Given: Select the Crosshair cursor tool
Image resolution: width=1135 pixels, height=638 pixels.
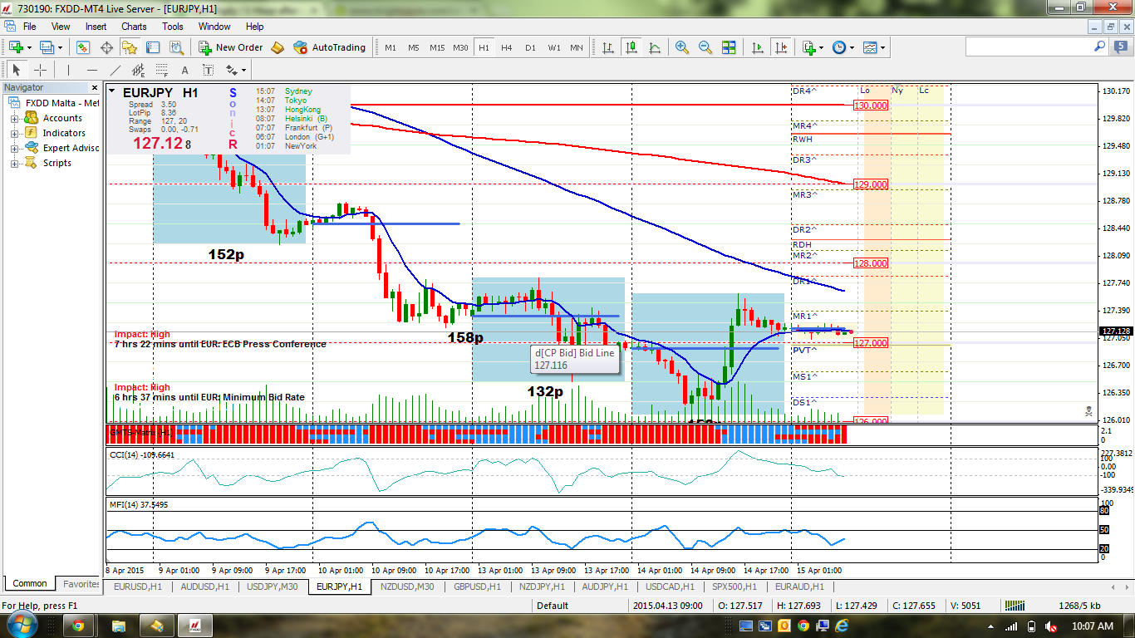Looking at the screenshot, I should click(x=40, y=70).
